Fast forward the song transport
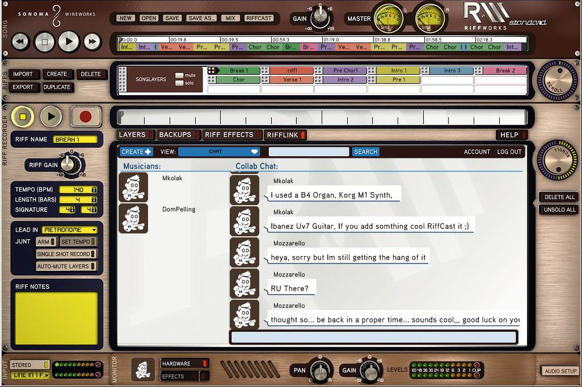Viewport: 582px width, 387px height. coord(92,41)
